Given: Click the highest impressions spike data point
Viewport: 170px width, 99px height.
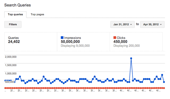Looking at the screenshot, I should [131, 58].
